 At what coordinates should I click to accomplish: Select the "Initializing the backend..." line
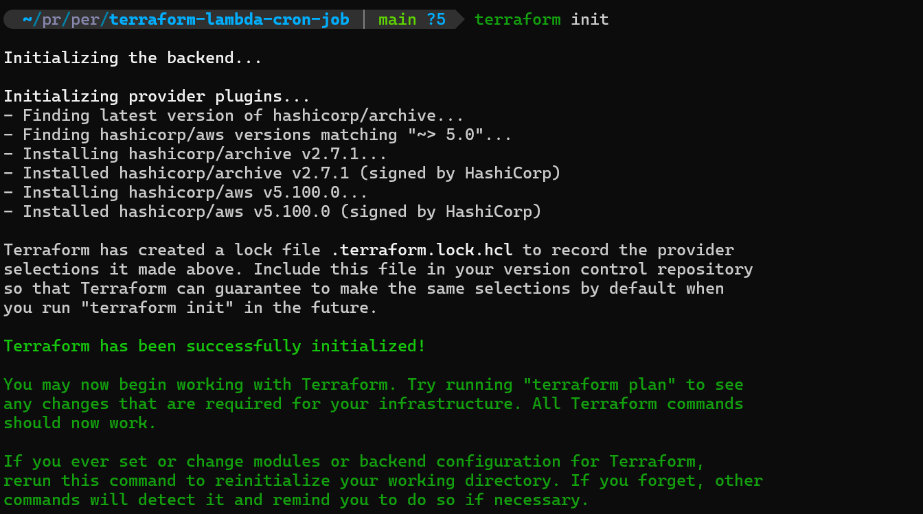[x=133, y=58]
